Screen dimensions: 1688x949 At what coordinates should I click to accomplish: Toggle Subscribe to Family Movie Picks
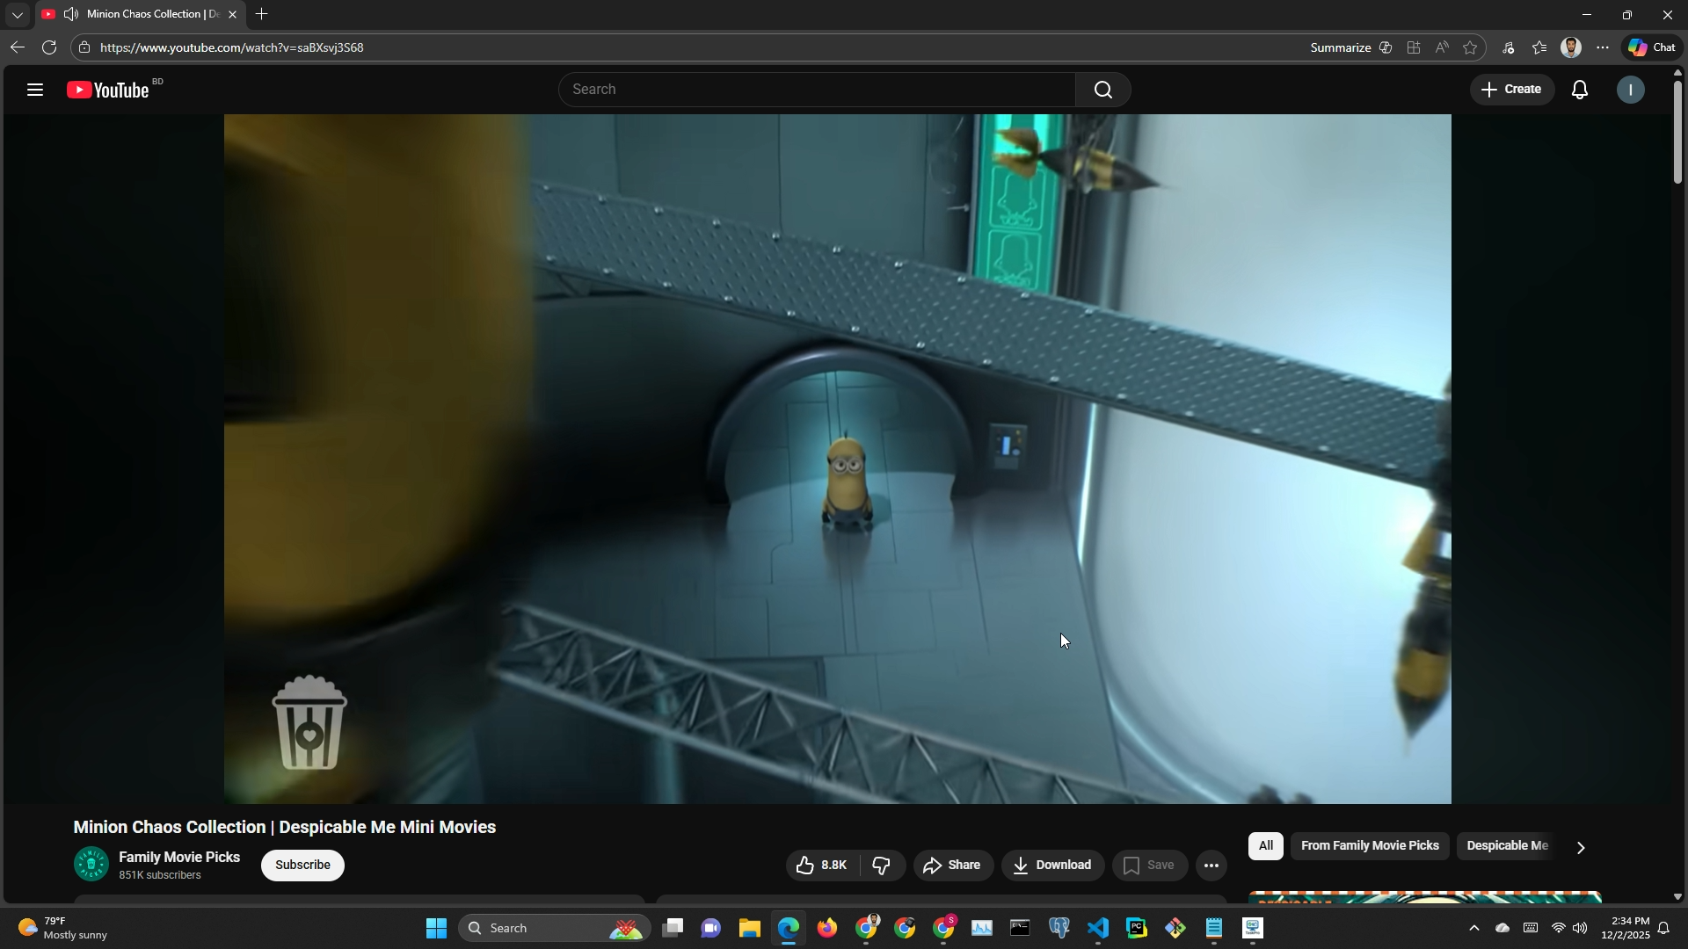[302, 866]
